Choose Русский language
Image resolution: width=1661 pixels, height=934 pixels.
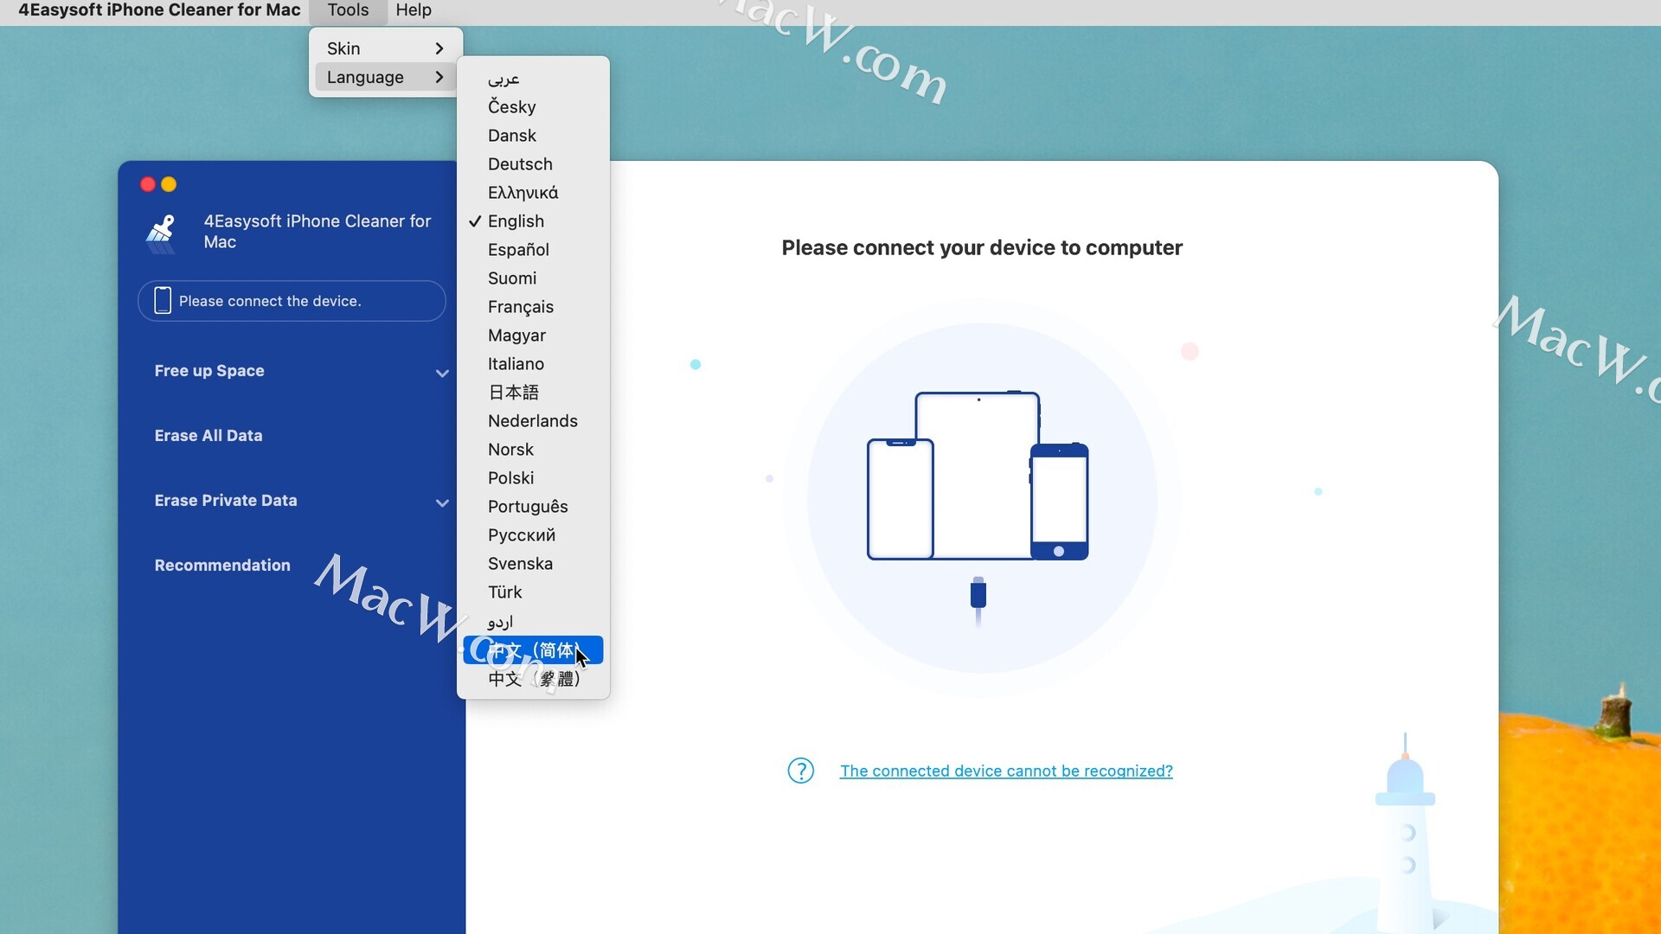533,534
